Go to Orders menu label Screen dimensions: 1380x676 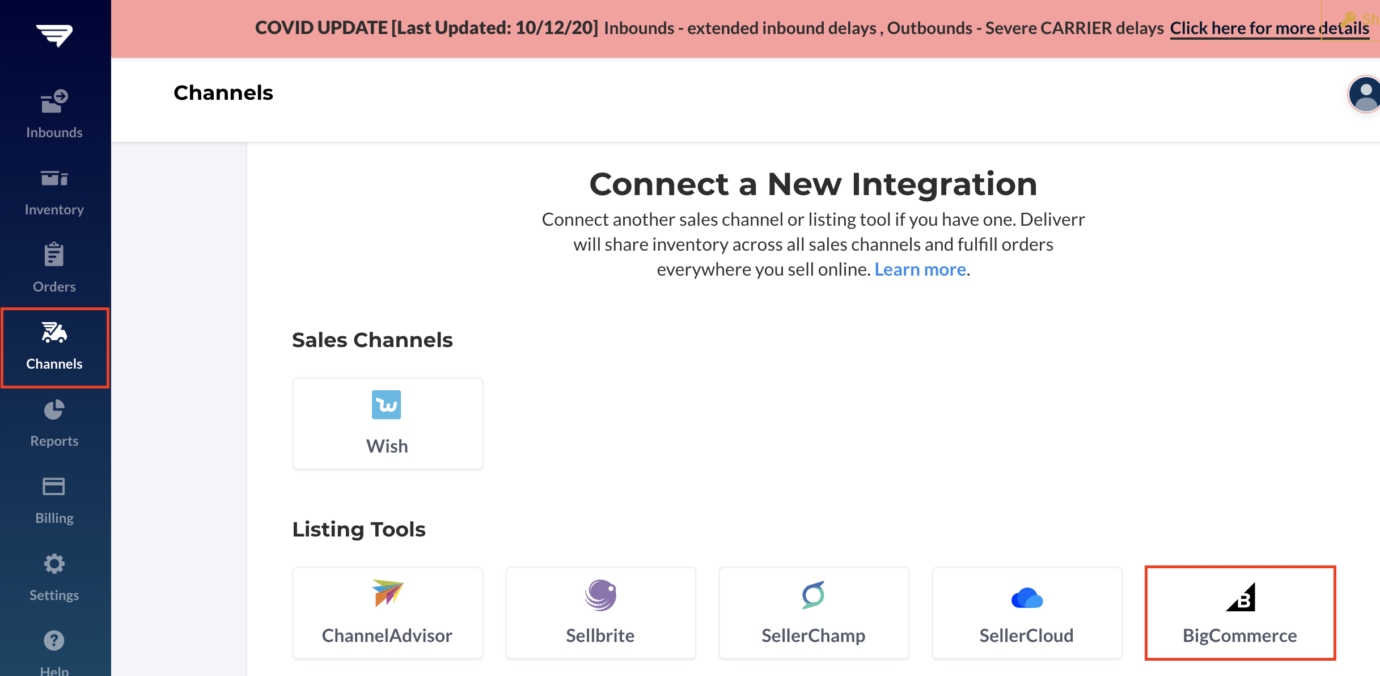click(x=54, y=286)
